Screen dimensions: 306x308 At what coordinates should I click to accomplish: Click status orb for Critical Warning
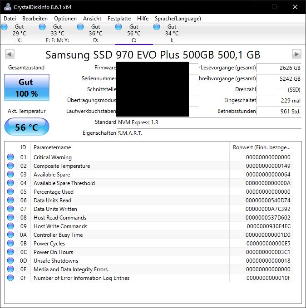[x=10, y=157]
